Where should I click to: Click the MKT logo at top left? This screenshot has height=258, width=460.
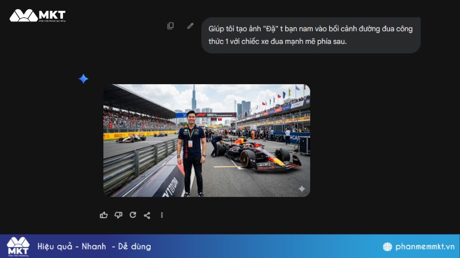pos(37,15)
